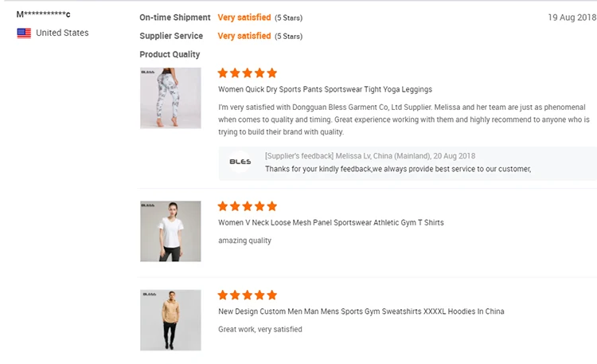The image size is (597, 364).
Task: Click the BLES supplier logo avatar
Action: pos(240,162)
